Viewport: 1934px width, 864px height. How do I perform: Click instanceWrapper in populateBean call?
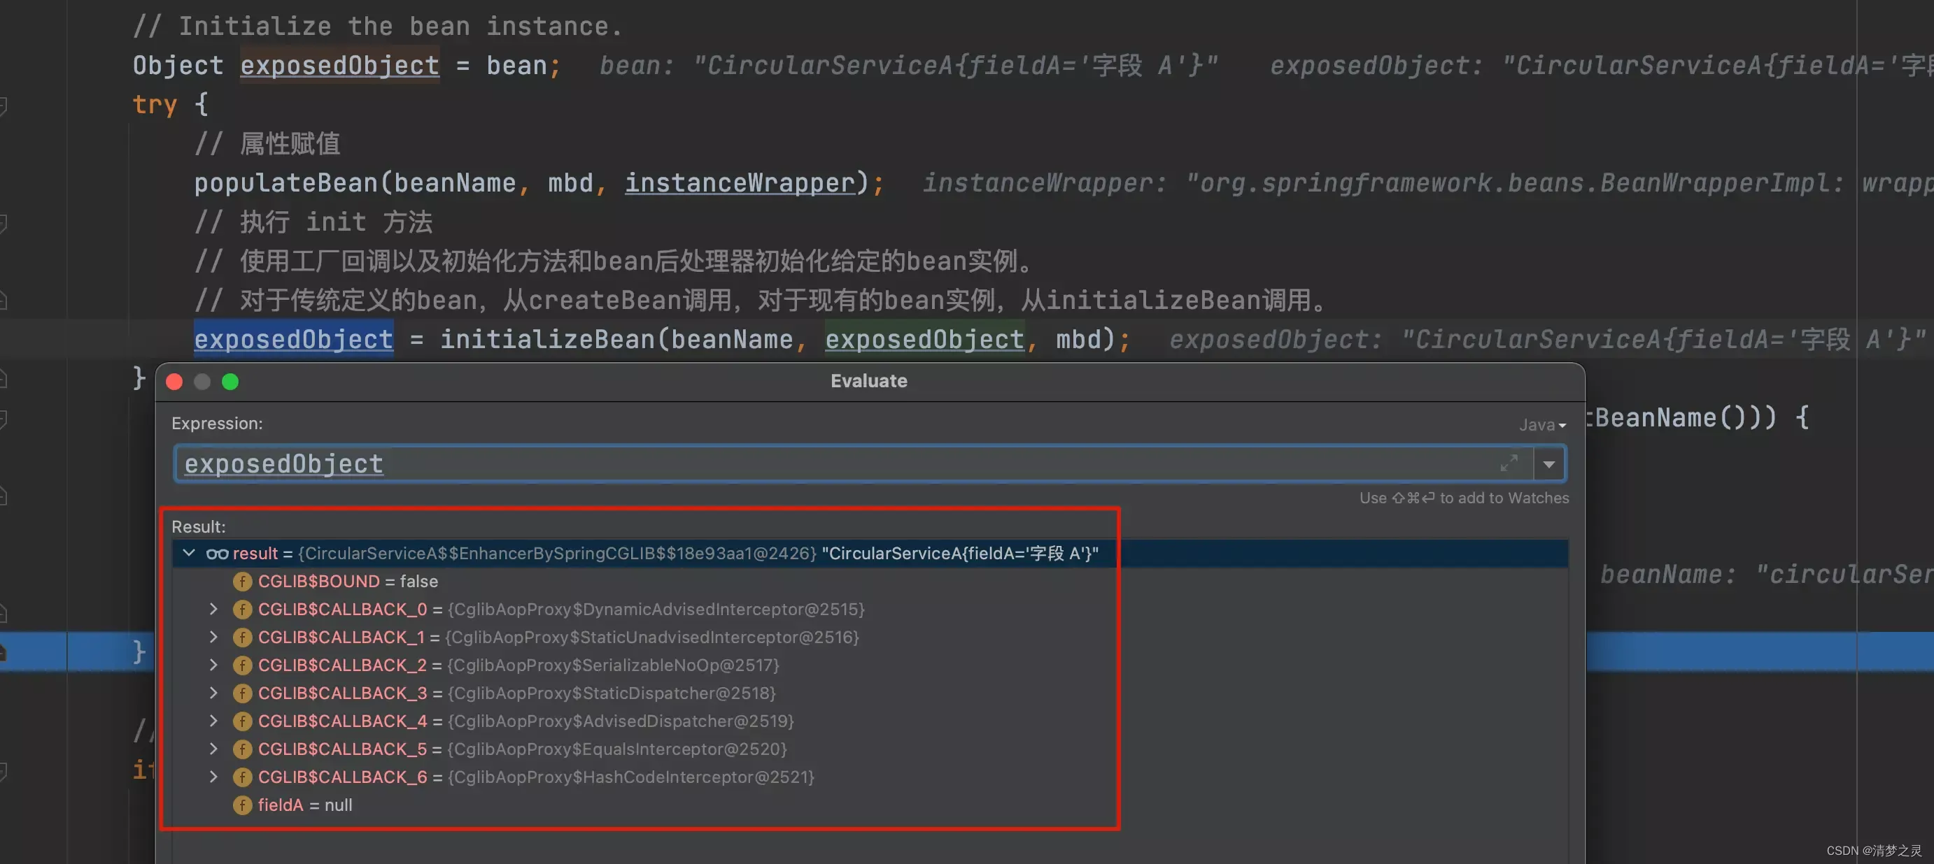click(x=739, y=183)
